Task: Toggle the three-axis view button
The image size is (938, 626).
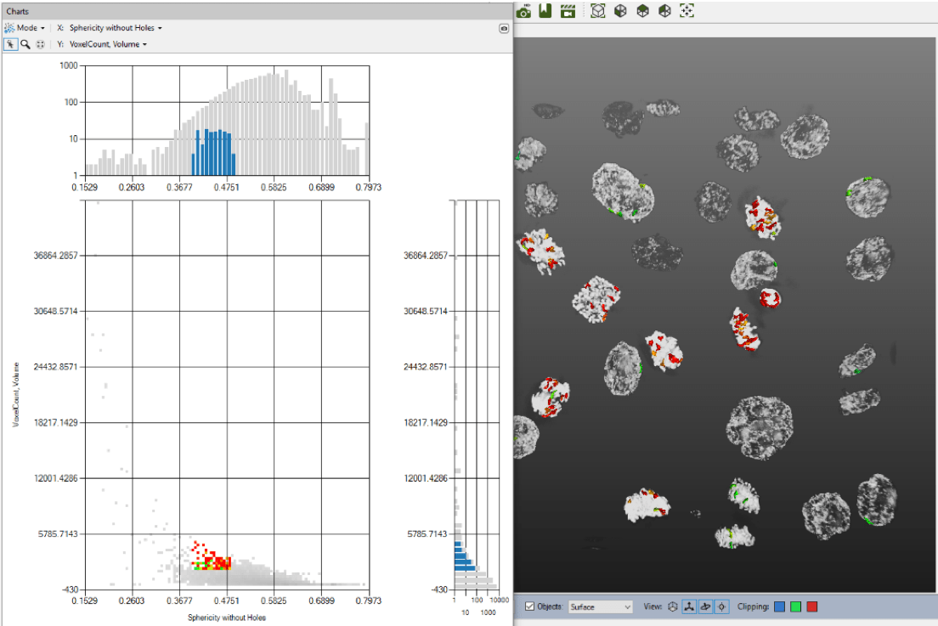Action: point(689,606)
